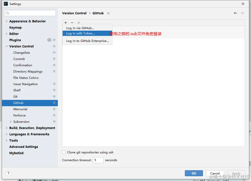This screenshot has height=181, width=251.
Task: Click the project icon on Shelf row
Action: tap(54, 90)
